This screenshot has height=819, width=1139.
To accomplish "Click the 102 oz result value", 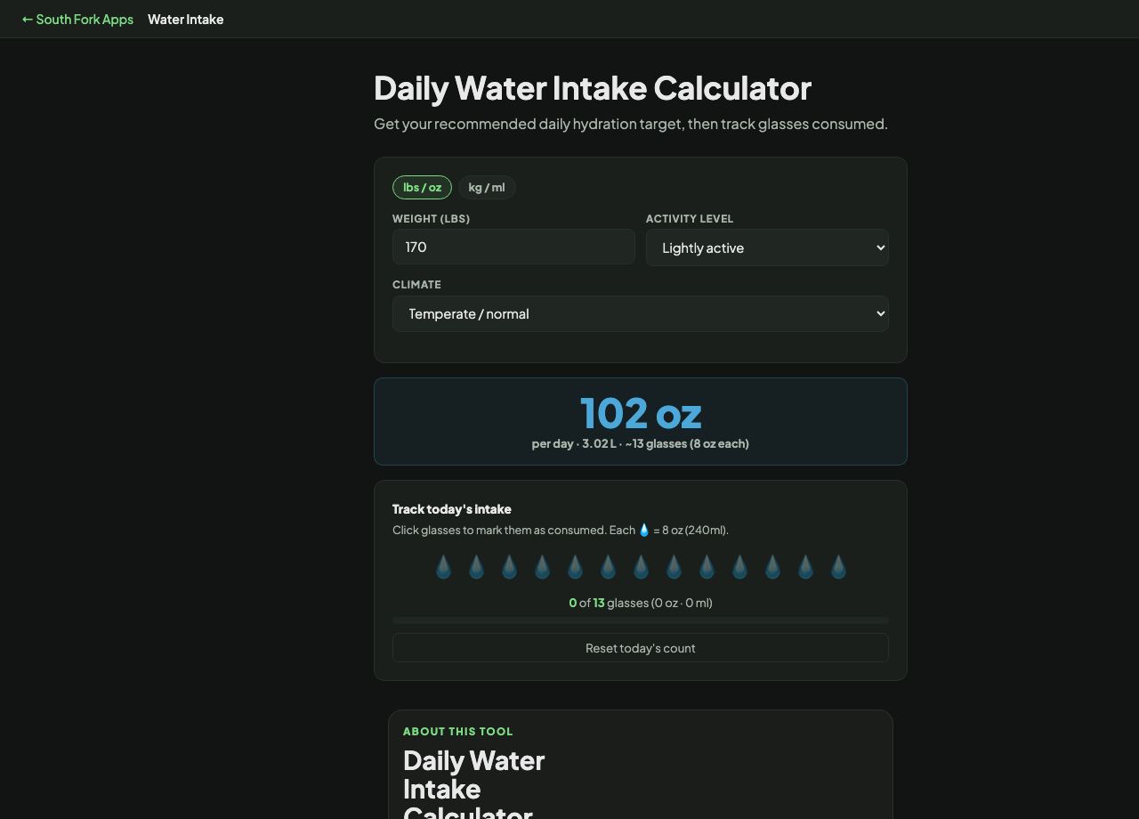I will [641, 413].
